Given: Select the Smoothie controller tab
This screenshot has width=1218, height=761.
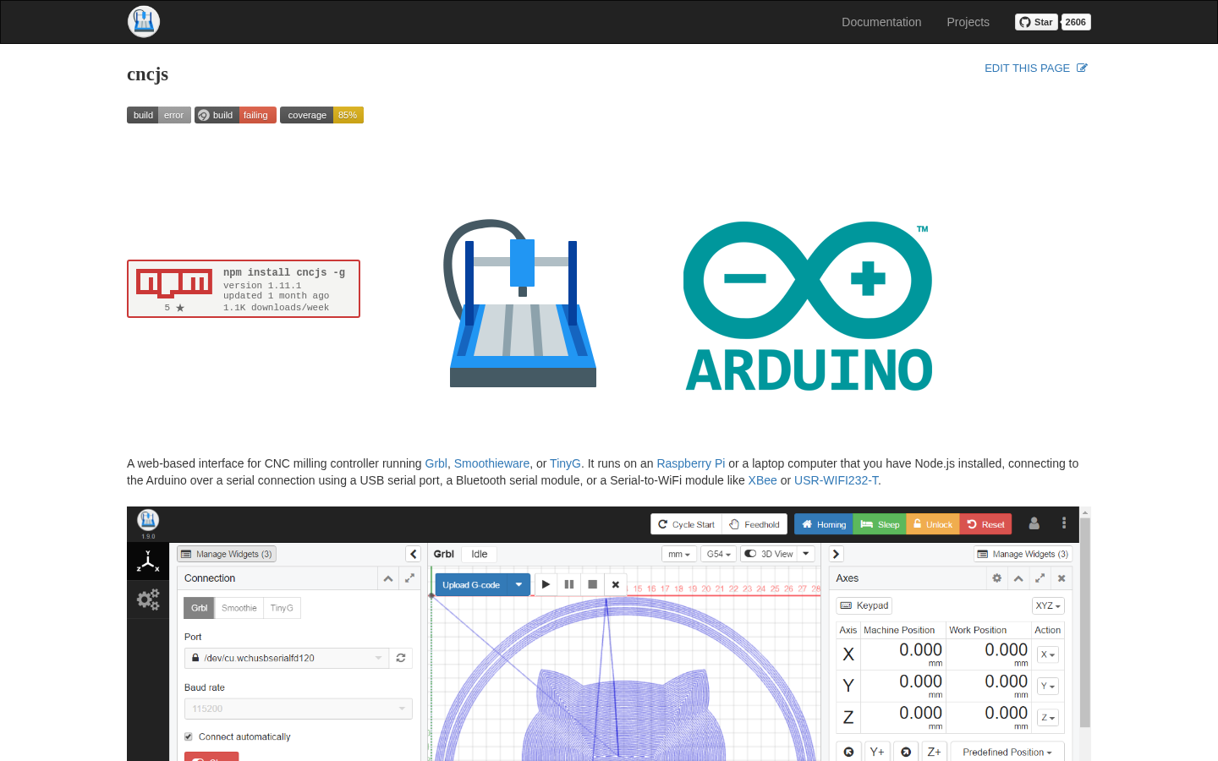Looking at the screenshot, I should [x=239, y=608].
